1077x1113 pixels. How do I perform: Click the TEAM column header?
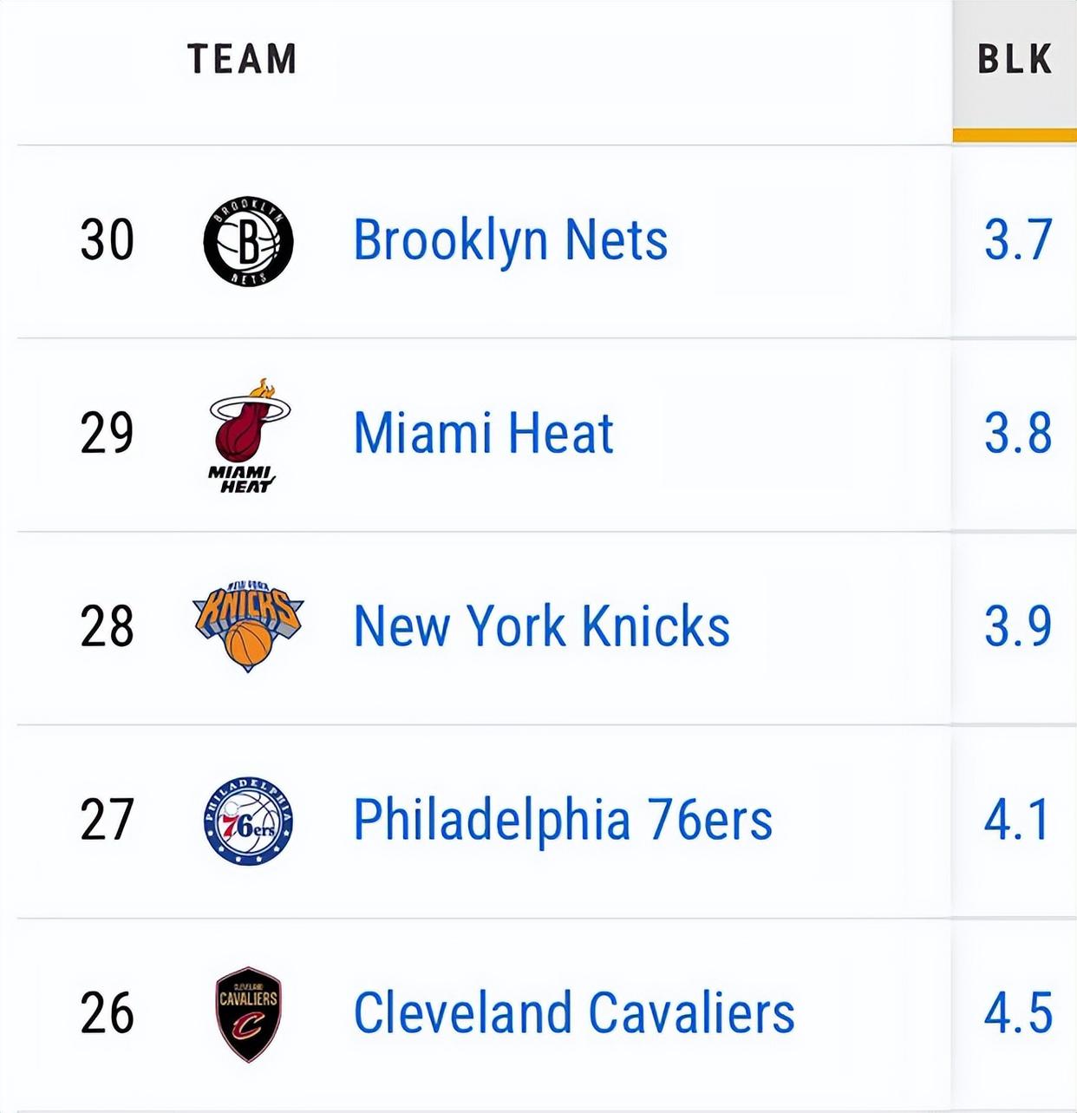242,60
